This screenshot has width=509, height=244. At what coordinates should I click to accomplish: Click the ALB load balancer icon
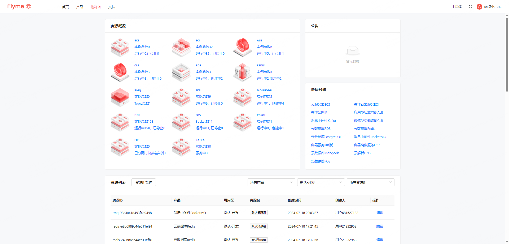coord(243,48)
